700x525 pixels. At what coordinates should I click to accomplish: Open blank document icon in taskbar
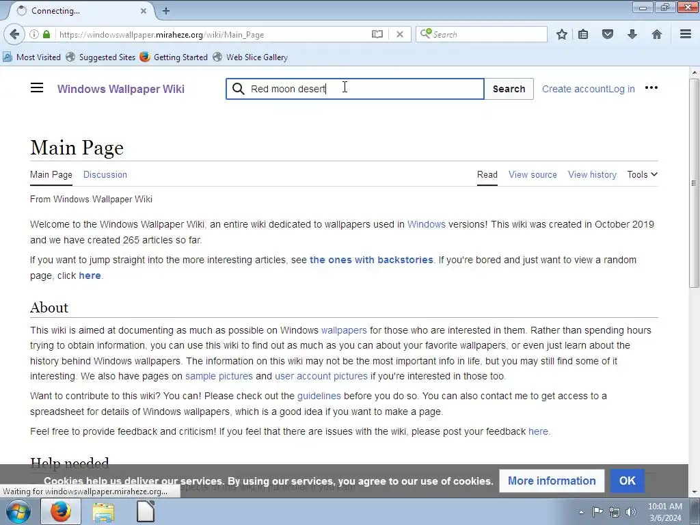146,511
